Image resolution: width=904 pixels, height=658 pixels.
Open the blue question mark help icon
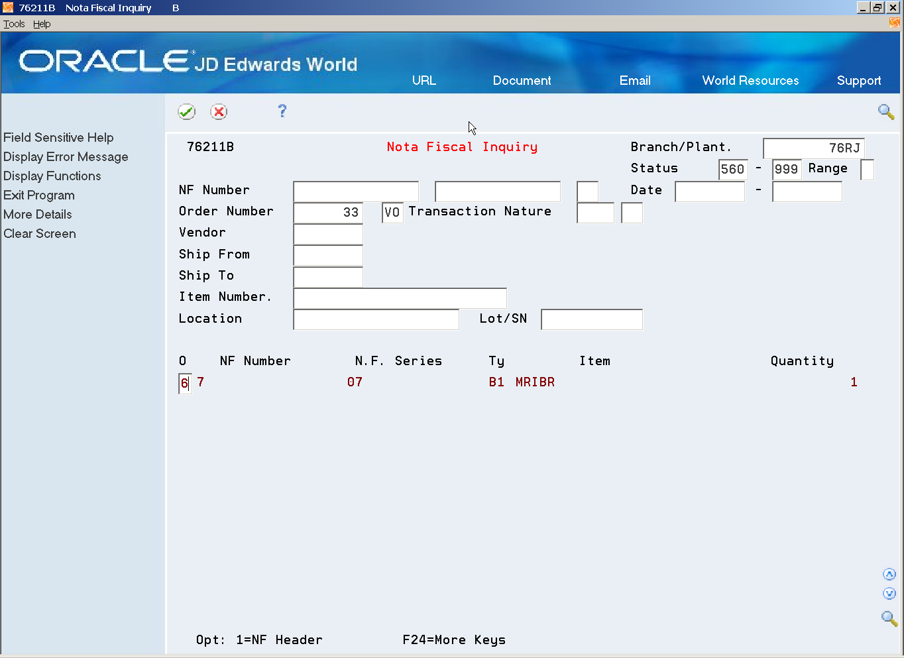pos(282,111)
